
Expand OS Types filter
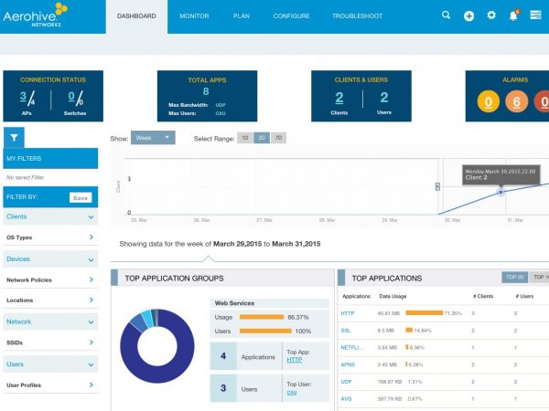pyautogui.click(x=50, y=237)
